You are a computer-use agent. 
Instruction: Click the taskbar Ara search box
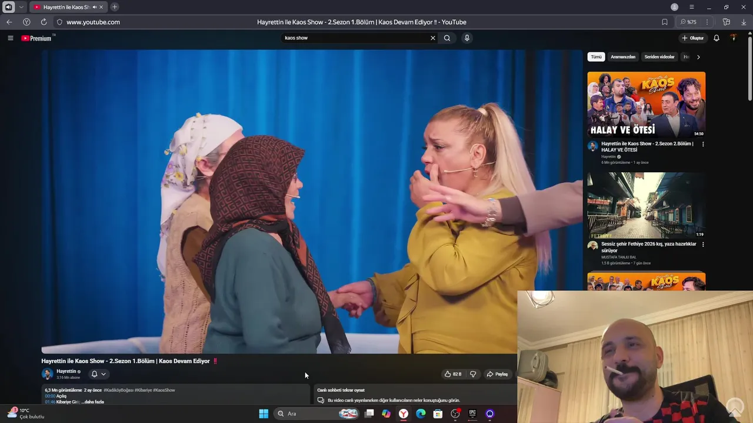tap(318, 414)
